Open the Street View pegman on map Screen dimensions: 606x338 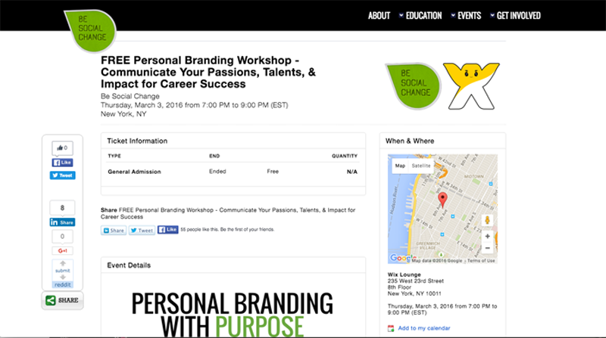(487, 220)
